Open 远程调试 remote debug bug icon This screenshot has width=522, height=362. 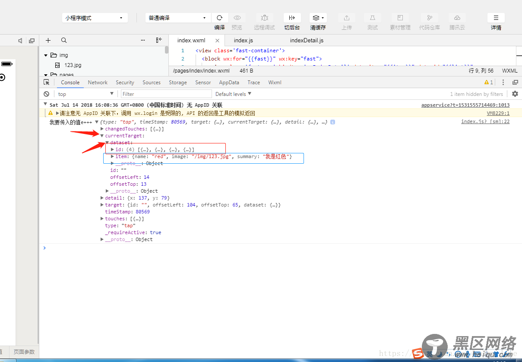point(265,18)
